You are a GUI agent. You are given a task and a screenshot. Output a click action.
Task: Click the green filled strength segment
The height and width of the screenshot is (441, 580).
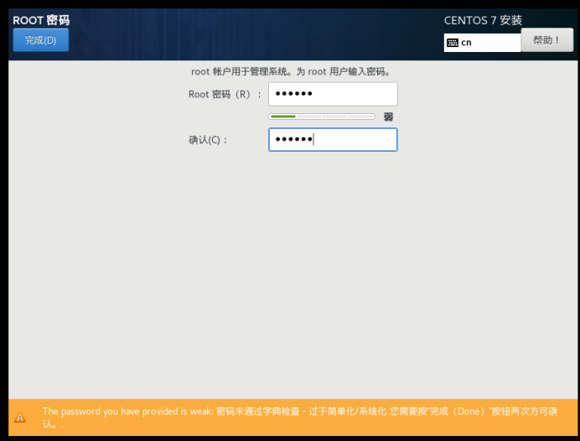point(282,117)
